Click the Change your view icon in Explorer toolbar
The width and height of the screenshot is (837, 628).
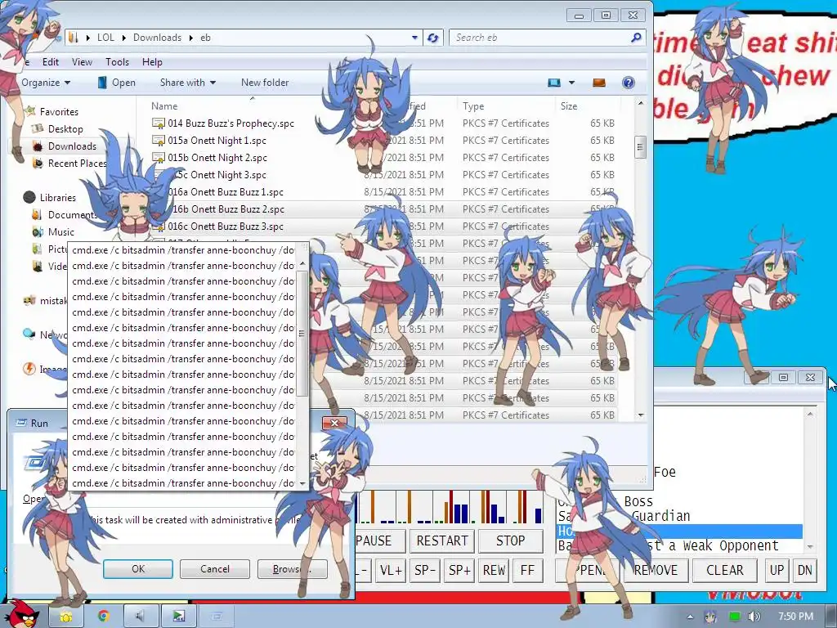coord(554,83)
